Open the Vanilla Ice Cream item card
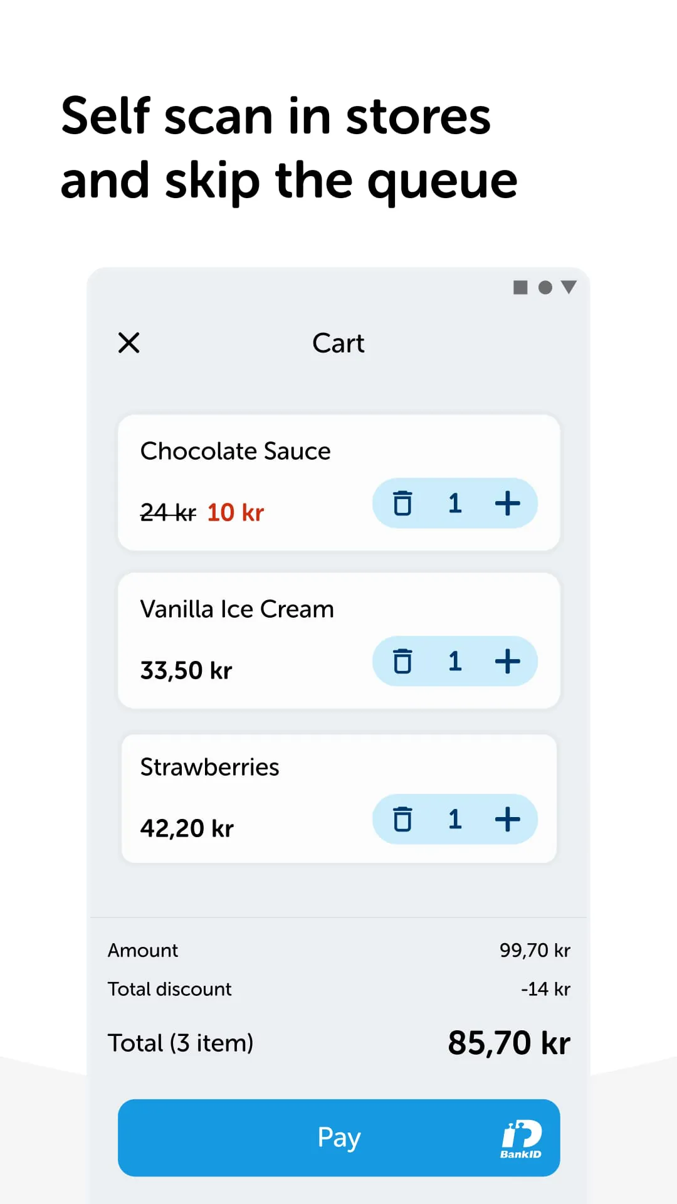The image size is (677, 1204). coord(338,640)
